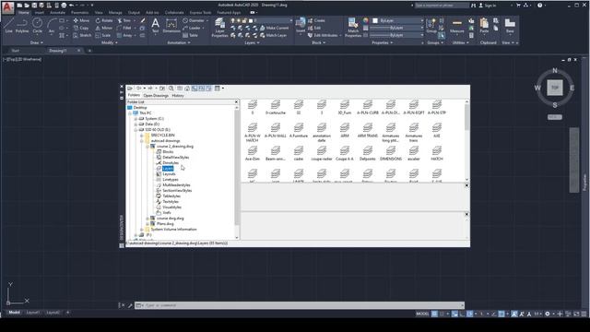Viewport: 590px width, 332px height.
Task: Expand the System (C:) drive node
Action: pos(136,119)
